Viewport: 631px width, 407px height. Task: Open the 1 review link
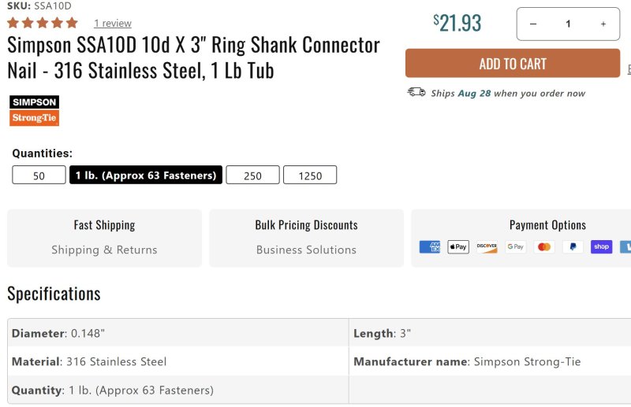tap(112, 24)
